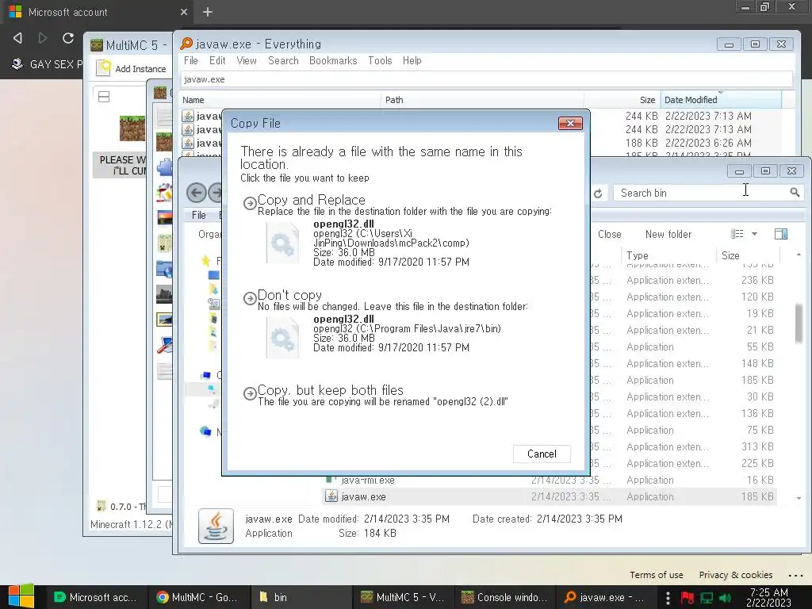The width and height of the screenshot is (812, 609).
Task: Sort Everything results by Name column
Action: coord(280,100)
